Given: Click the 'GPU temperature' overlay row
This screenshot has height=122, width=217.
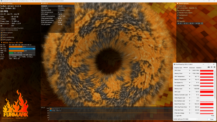Looking at the screenshot, I should (x=58, y=12).
